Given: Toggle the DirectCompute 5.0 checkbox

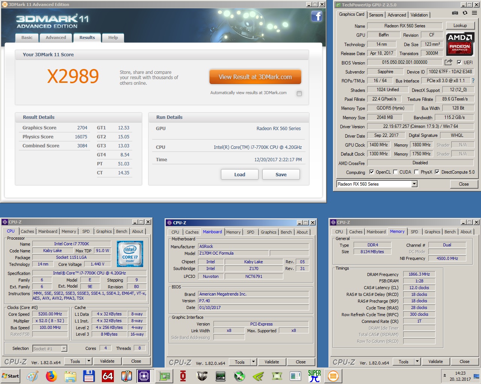Looking at the screenshot, I should click(x=437, y=172).
